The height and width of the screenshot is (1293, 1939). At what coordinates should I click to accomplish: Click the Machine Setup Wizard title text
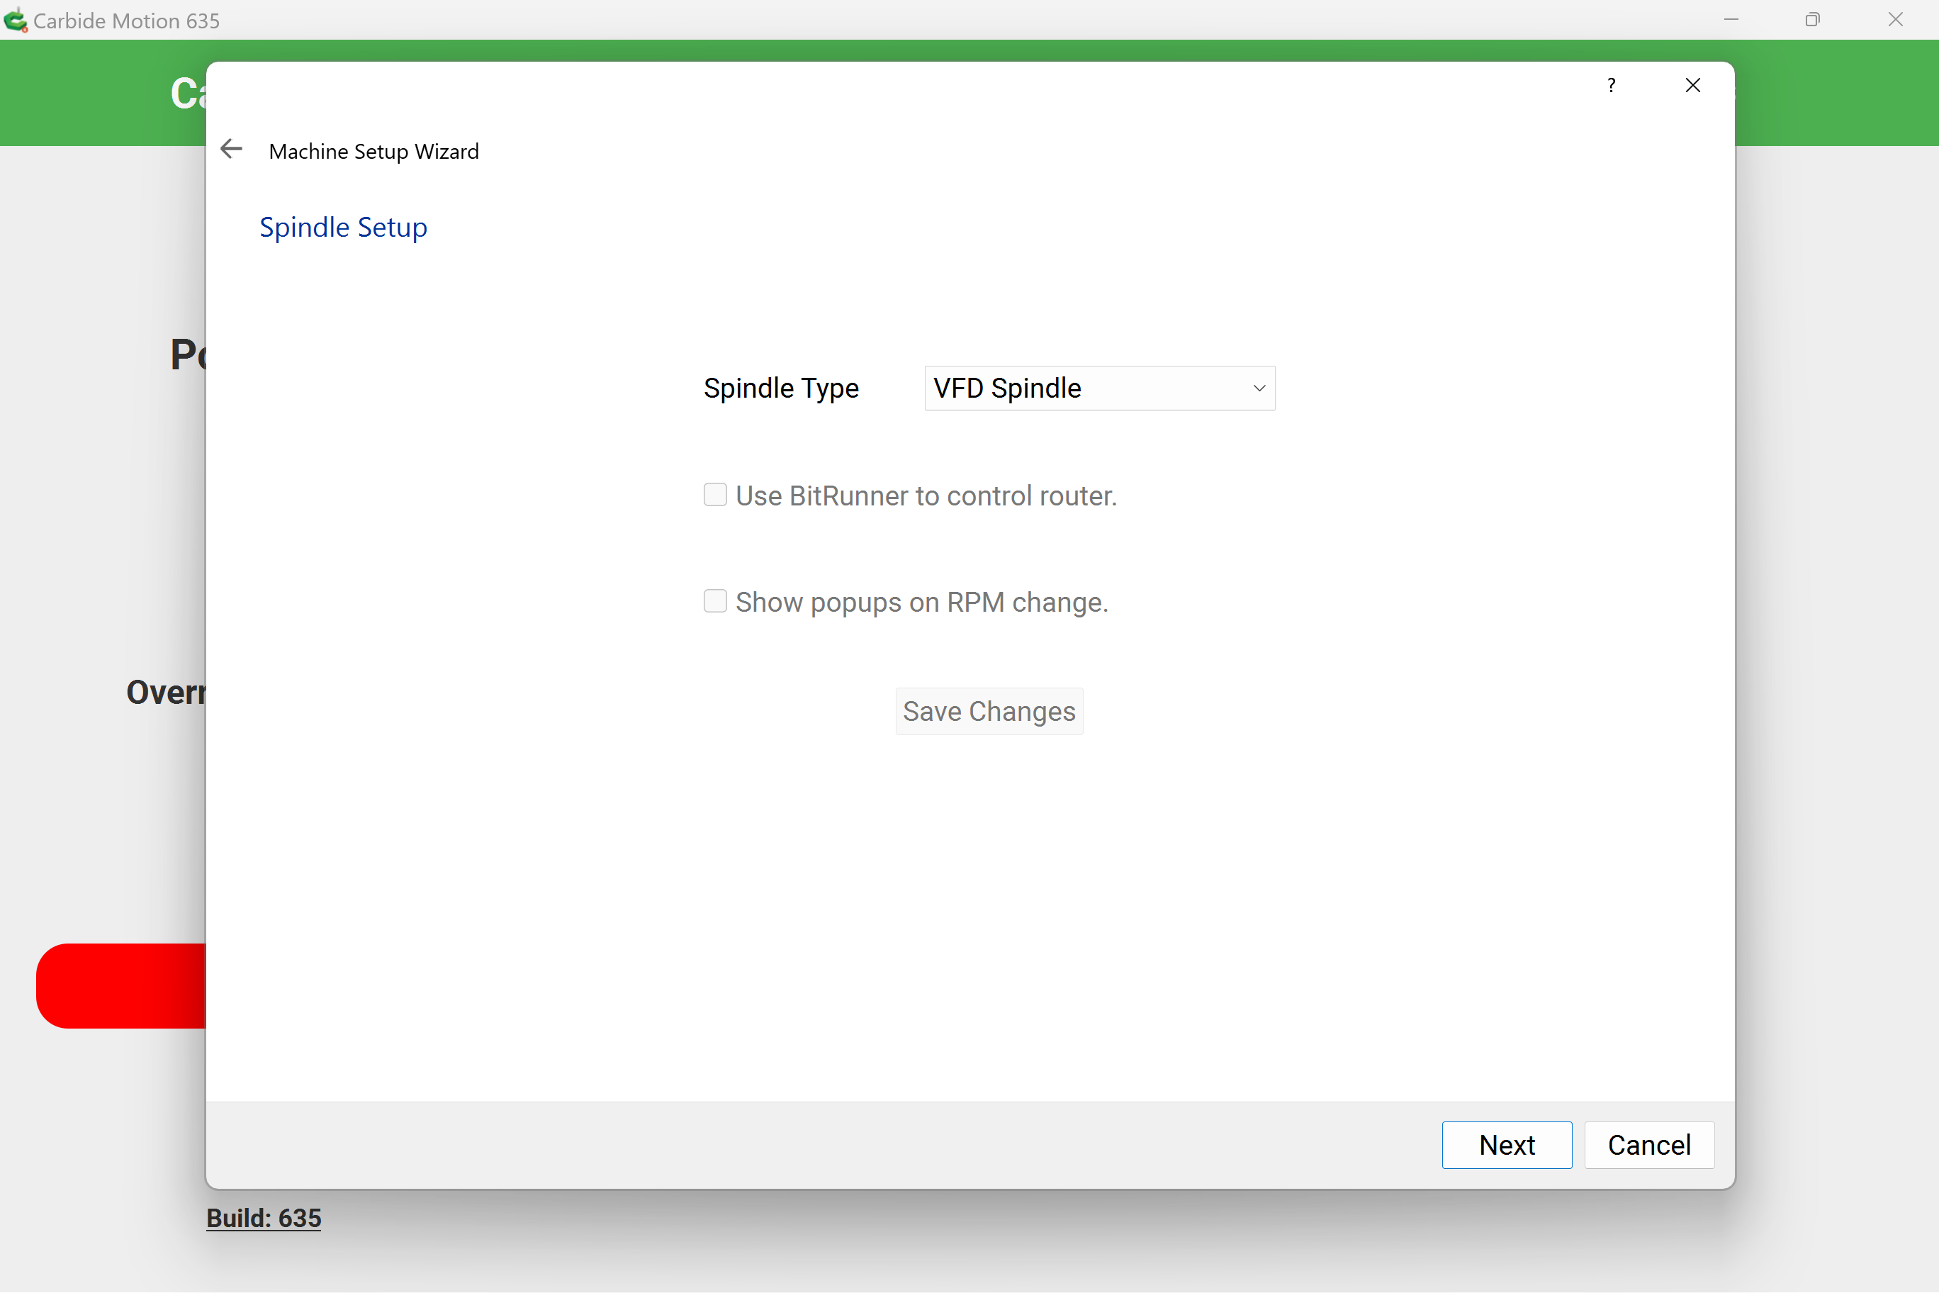click(373, 152)
